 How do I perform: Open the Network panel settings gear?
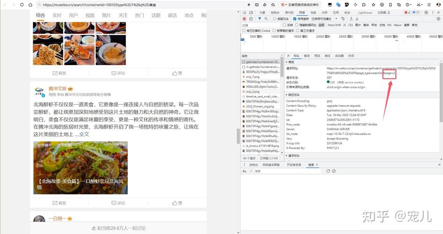[438, 19]
